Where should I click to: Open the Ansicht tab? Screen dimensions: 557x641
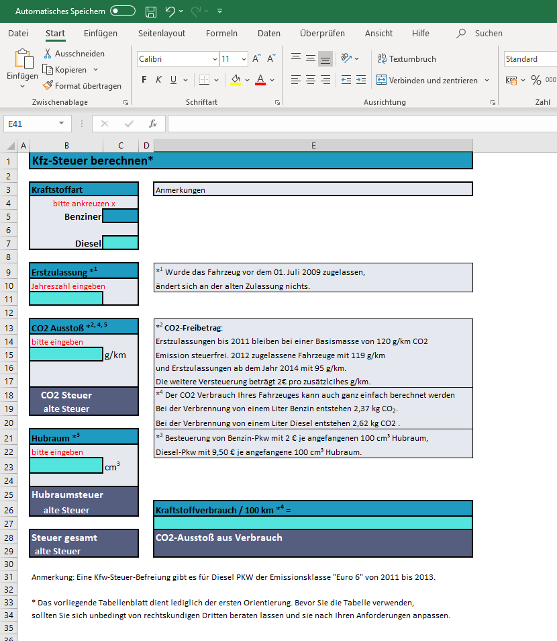click(x=378, y=34)
